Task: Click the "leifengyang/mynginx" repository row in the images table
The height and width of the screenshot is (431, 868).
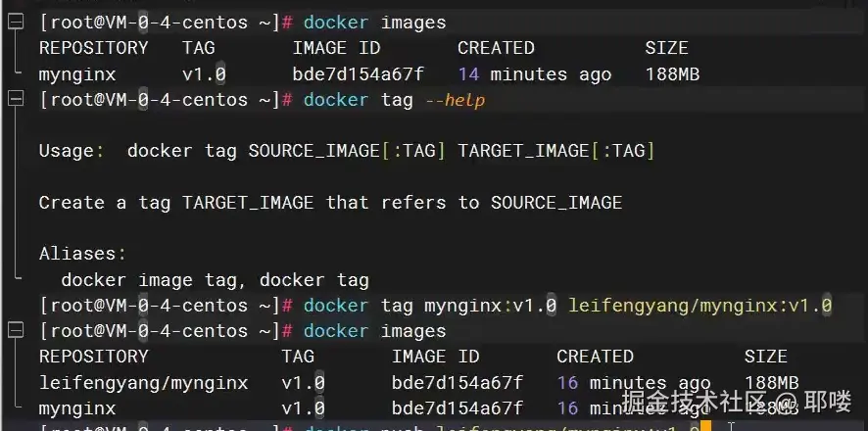Action: coord(143,382)
